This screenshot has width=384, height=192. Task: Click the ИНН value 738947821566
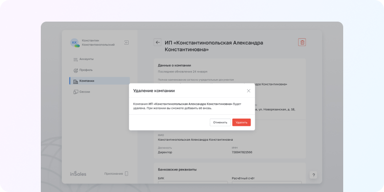pyautogui.click(x=242, y=152)
